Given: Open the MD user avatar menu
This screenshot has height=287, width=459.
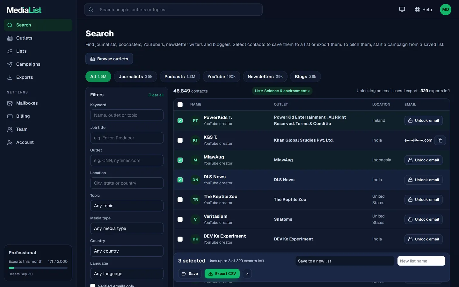Looking at the screenshot, I should 446,10.
